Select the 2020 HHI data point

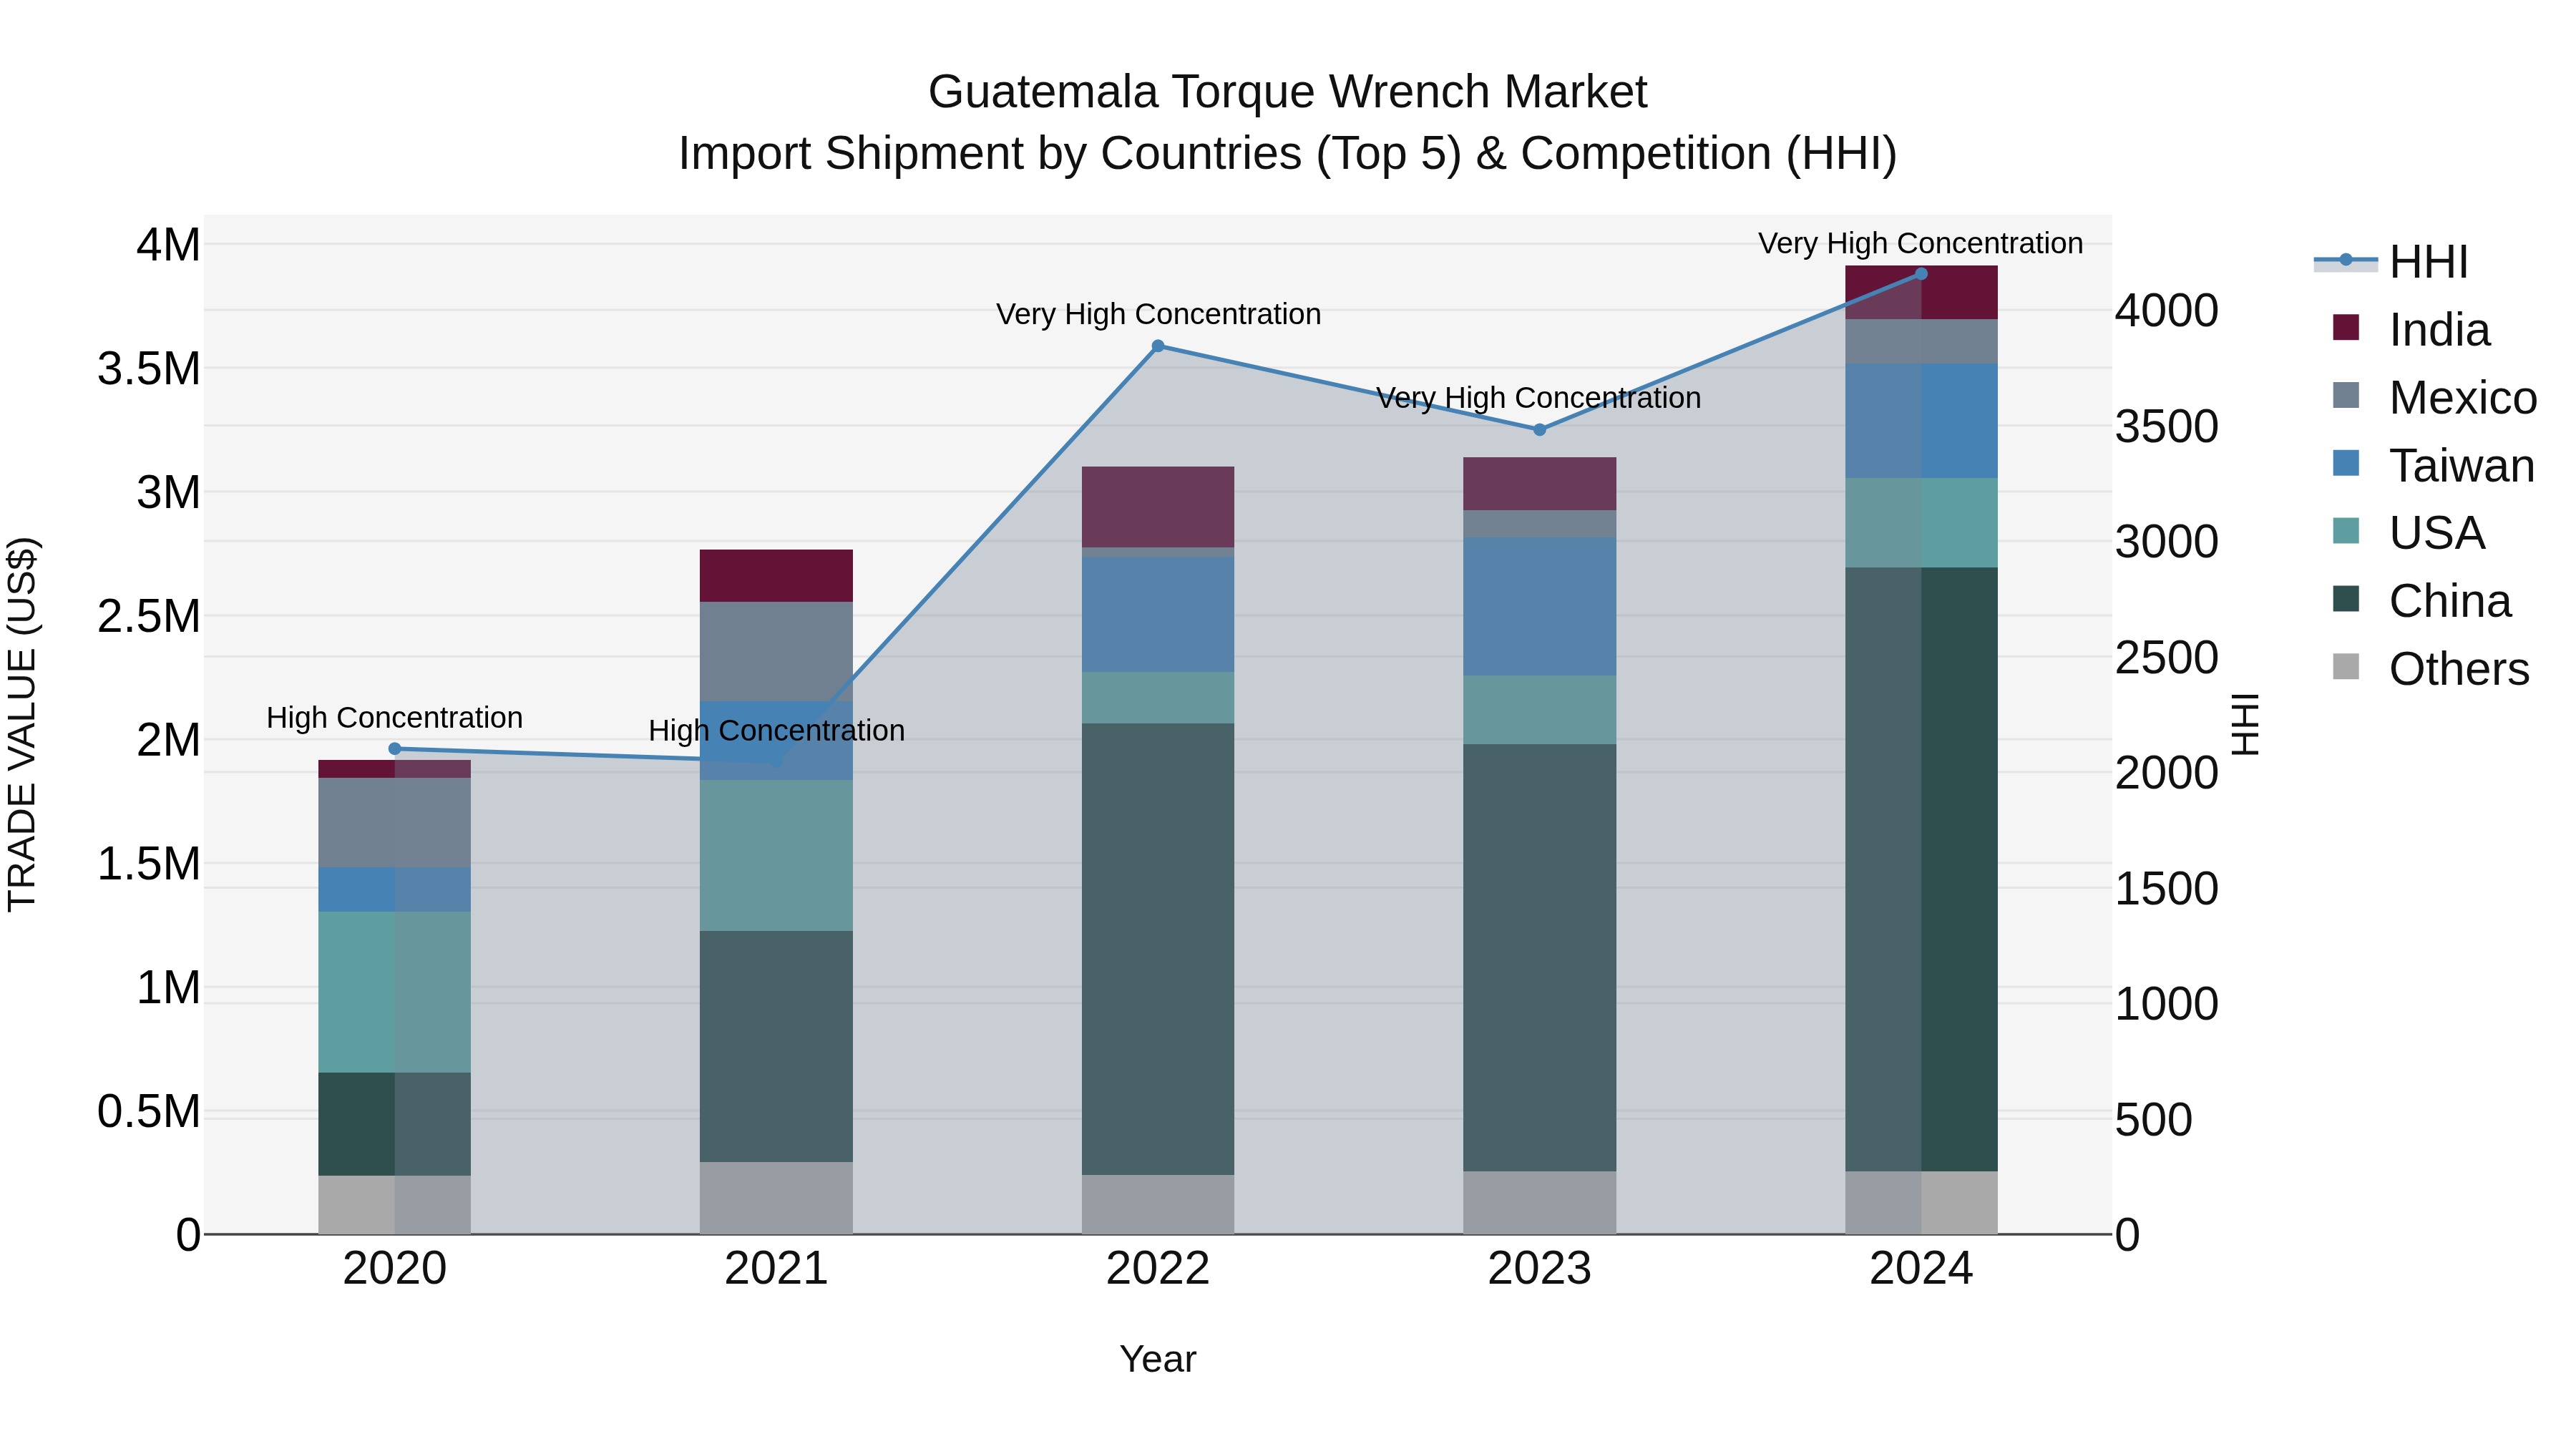coord(394,749)
